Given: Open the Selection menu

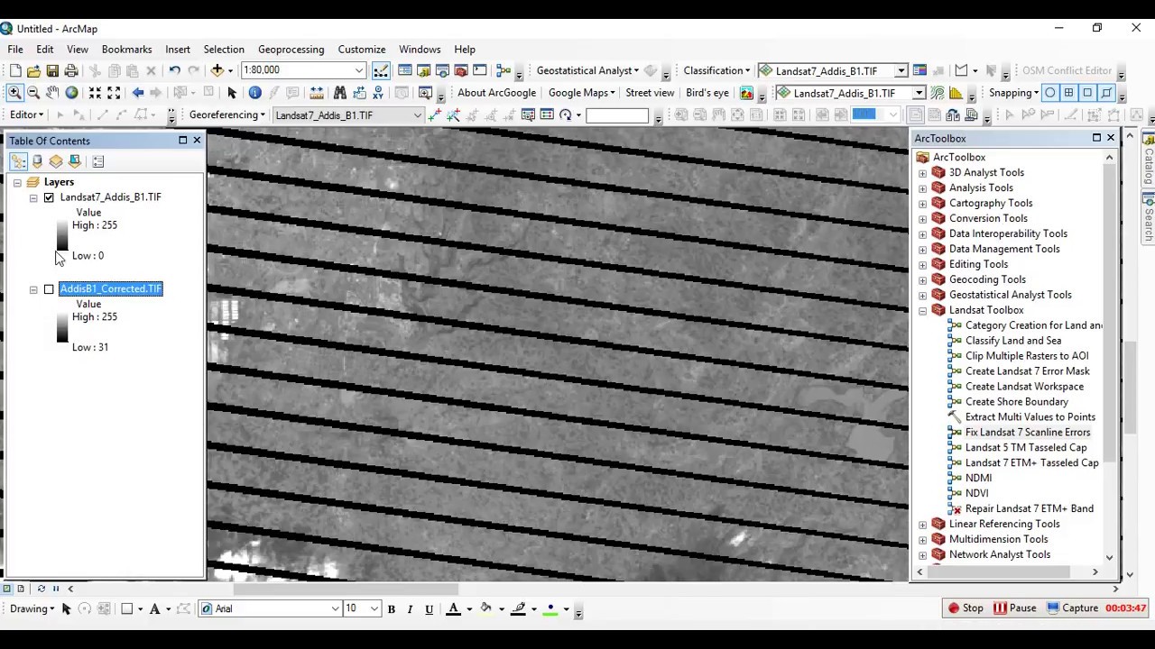Looking at the screenshot, I should pyautogui.click(x=224, y=50).
